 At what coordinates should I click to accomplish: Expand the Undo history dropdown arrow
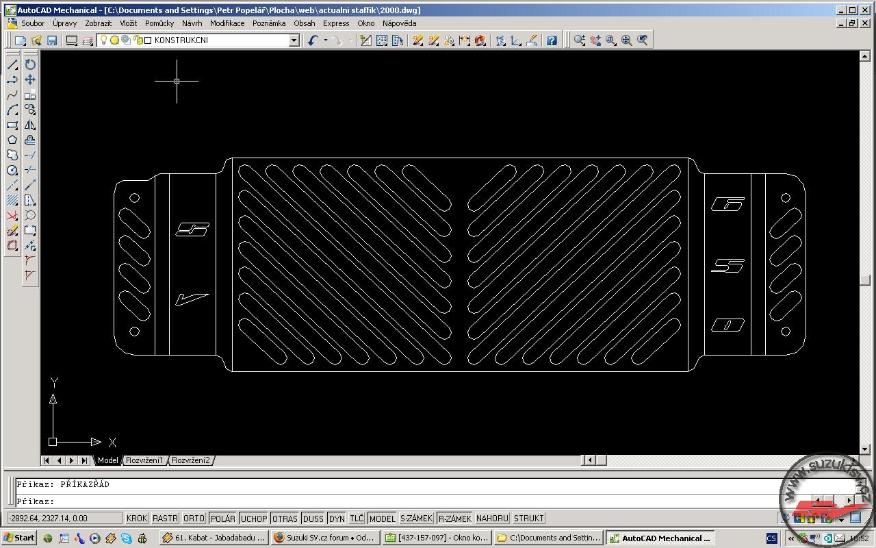tap(324, 40)
